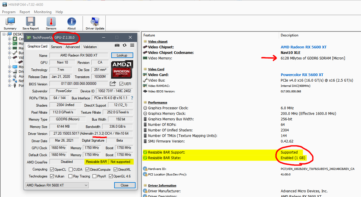Image resolution: width=361 pixels, height=197 pixels.
Task: Expand the Audio tree node
Action: click(x=9, y=76)
